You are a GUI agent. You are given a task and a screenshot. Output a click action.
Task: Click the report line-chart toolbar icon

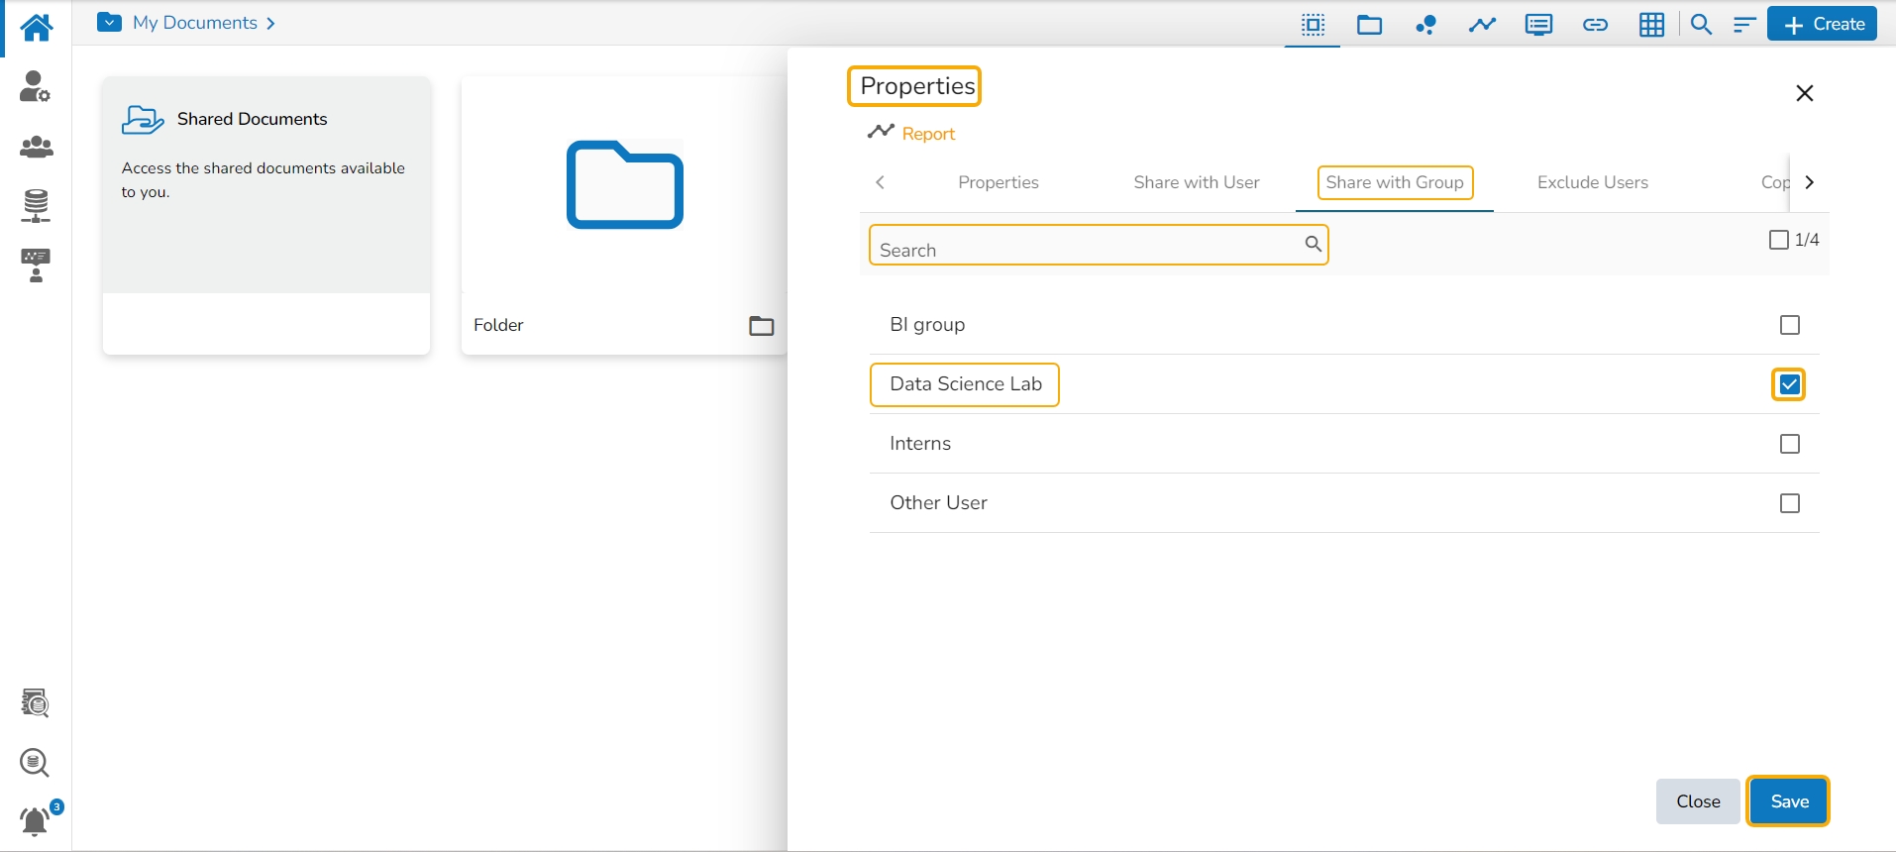tap(1482, 25)
